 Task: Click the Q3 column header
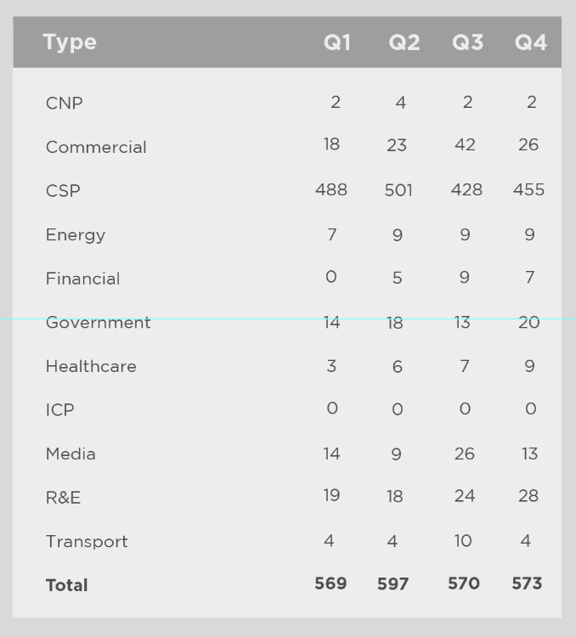(467, 42)
